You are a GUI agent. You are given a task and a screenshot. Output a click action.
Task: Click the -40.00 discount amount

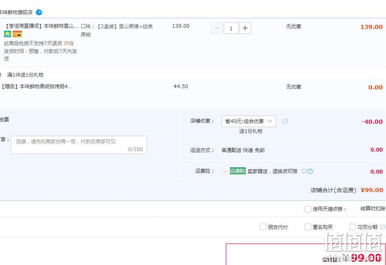pos(372,122)
